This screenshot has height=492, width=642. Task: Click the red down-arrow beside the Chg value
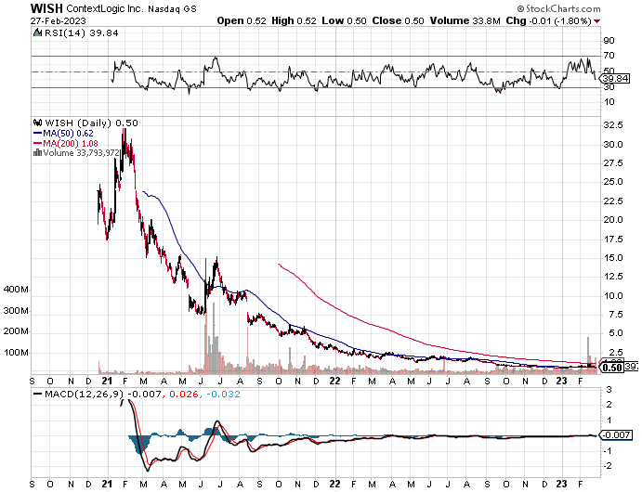pos(597,20)
